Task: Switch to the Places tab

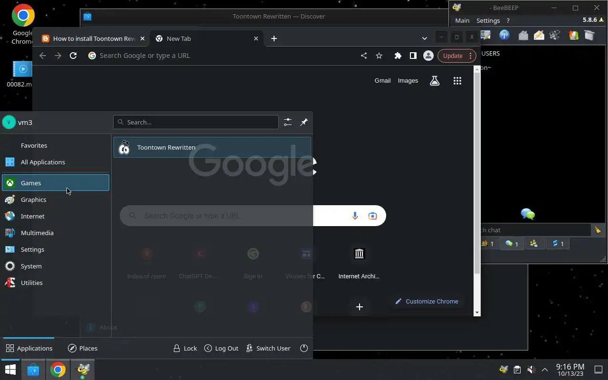Action: point(83,348)
